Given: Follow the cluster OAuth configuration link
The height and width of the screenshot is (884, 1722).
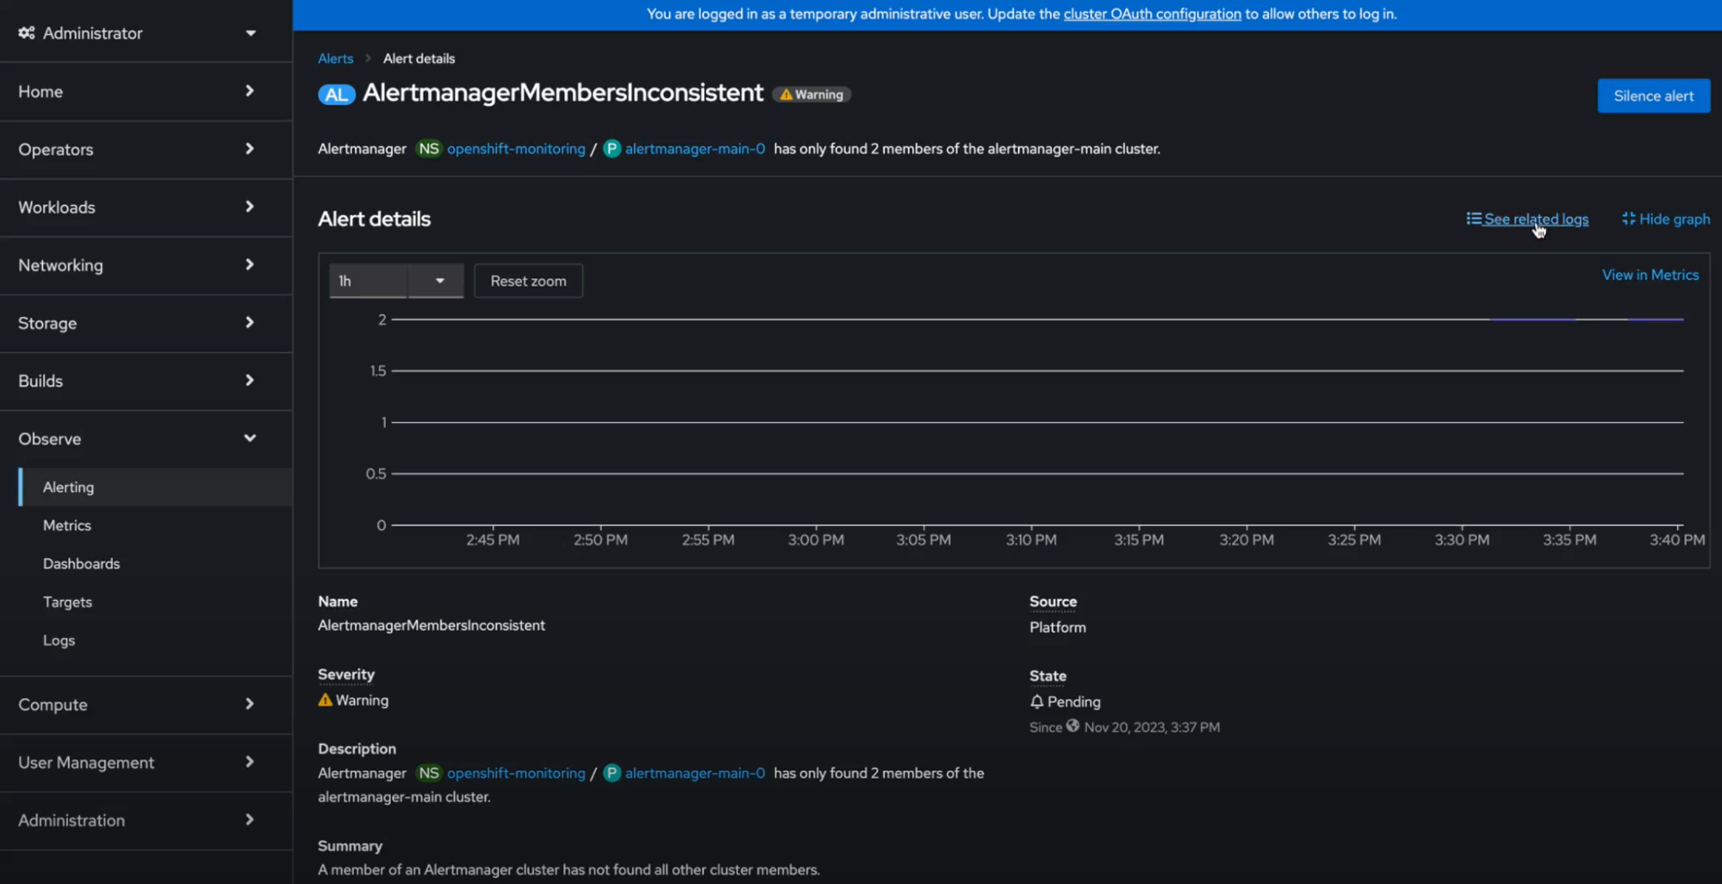Looking at the screenshot, I should point(1152,14).
